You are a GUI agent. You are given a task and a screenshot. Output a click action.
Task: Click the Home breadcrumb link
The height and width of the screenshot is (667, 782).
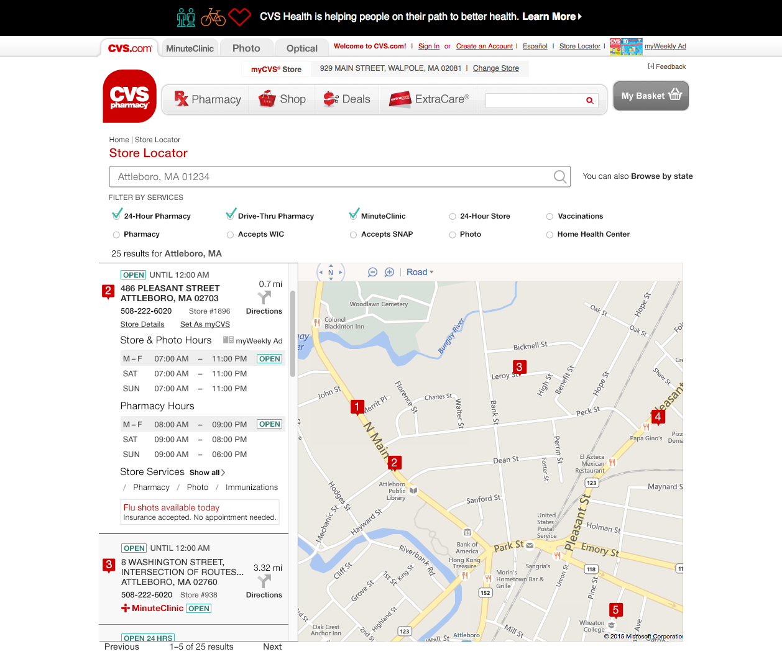(x=119, y=140)
